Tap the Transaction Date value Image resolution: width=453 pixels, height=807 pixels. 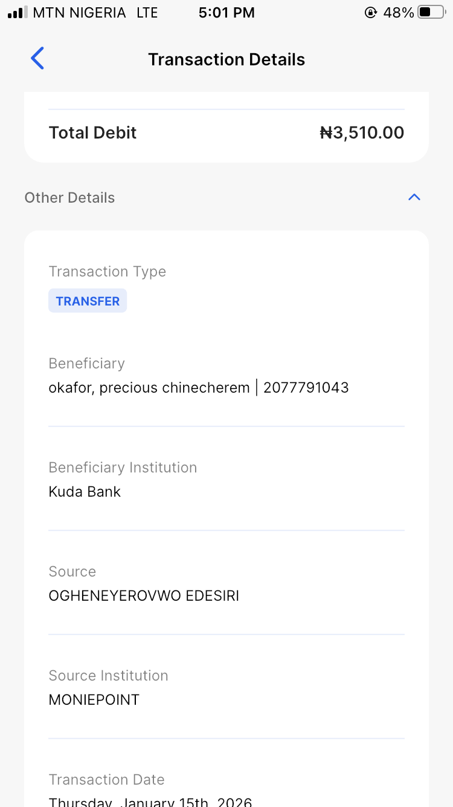(x=150, y=801)
